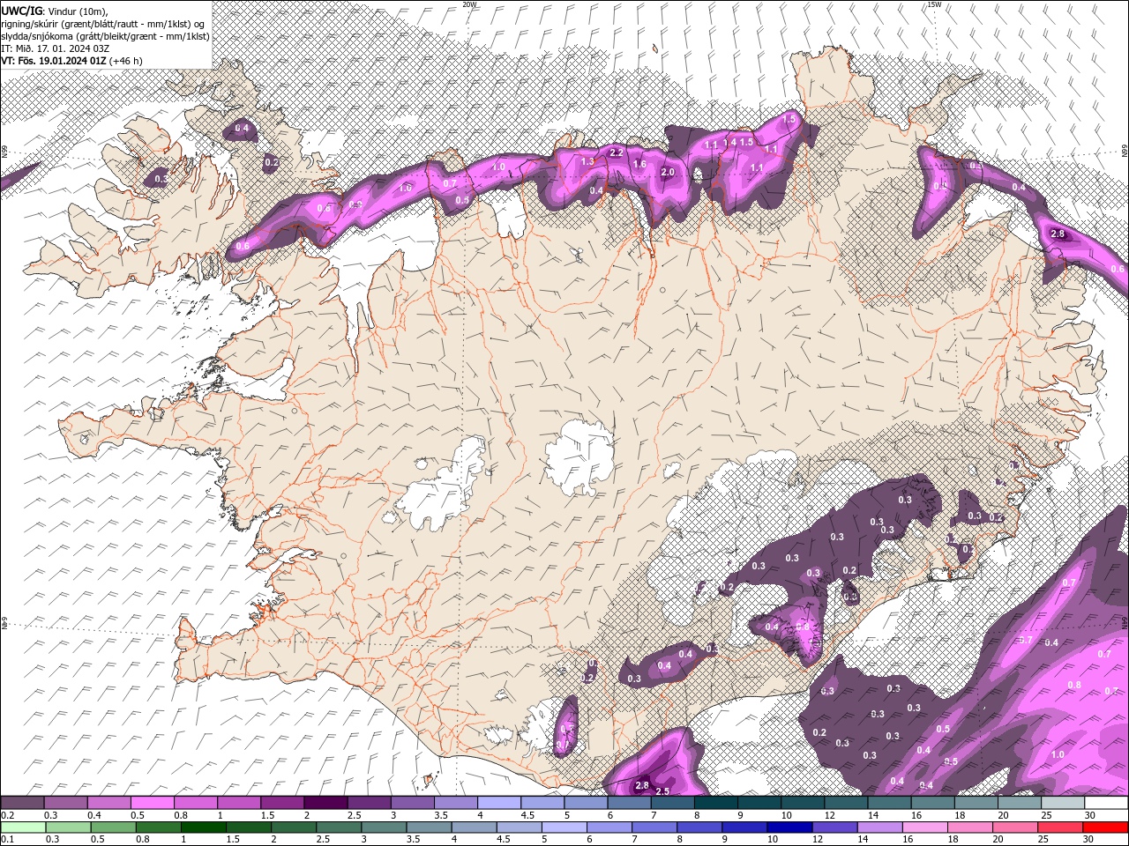
Task: Click the "2.2" precipitation value on the north coast
Action: [x=617, y=152]
